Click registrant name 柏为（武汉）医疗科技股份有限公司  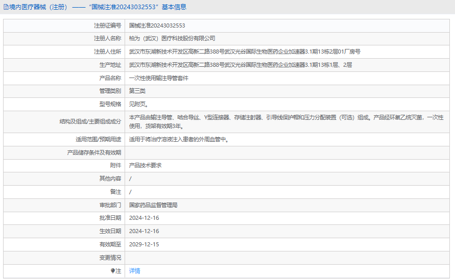pyautogui.click(x=172, y=38)
